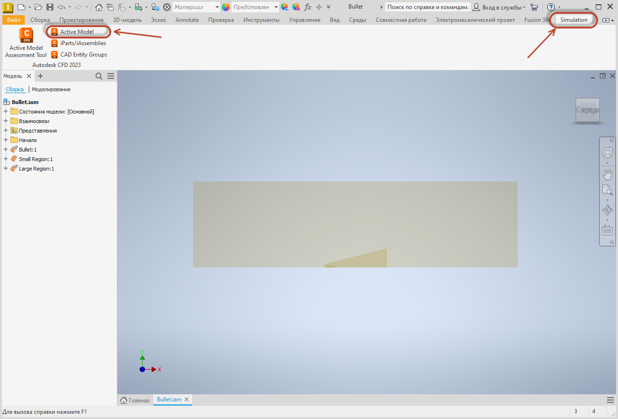The height and width of the screenshot is (419, 618).
Task: Switch browser to the Моделирование view
Action: pyautogui.click(x=51, y=89)
